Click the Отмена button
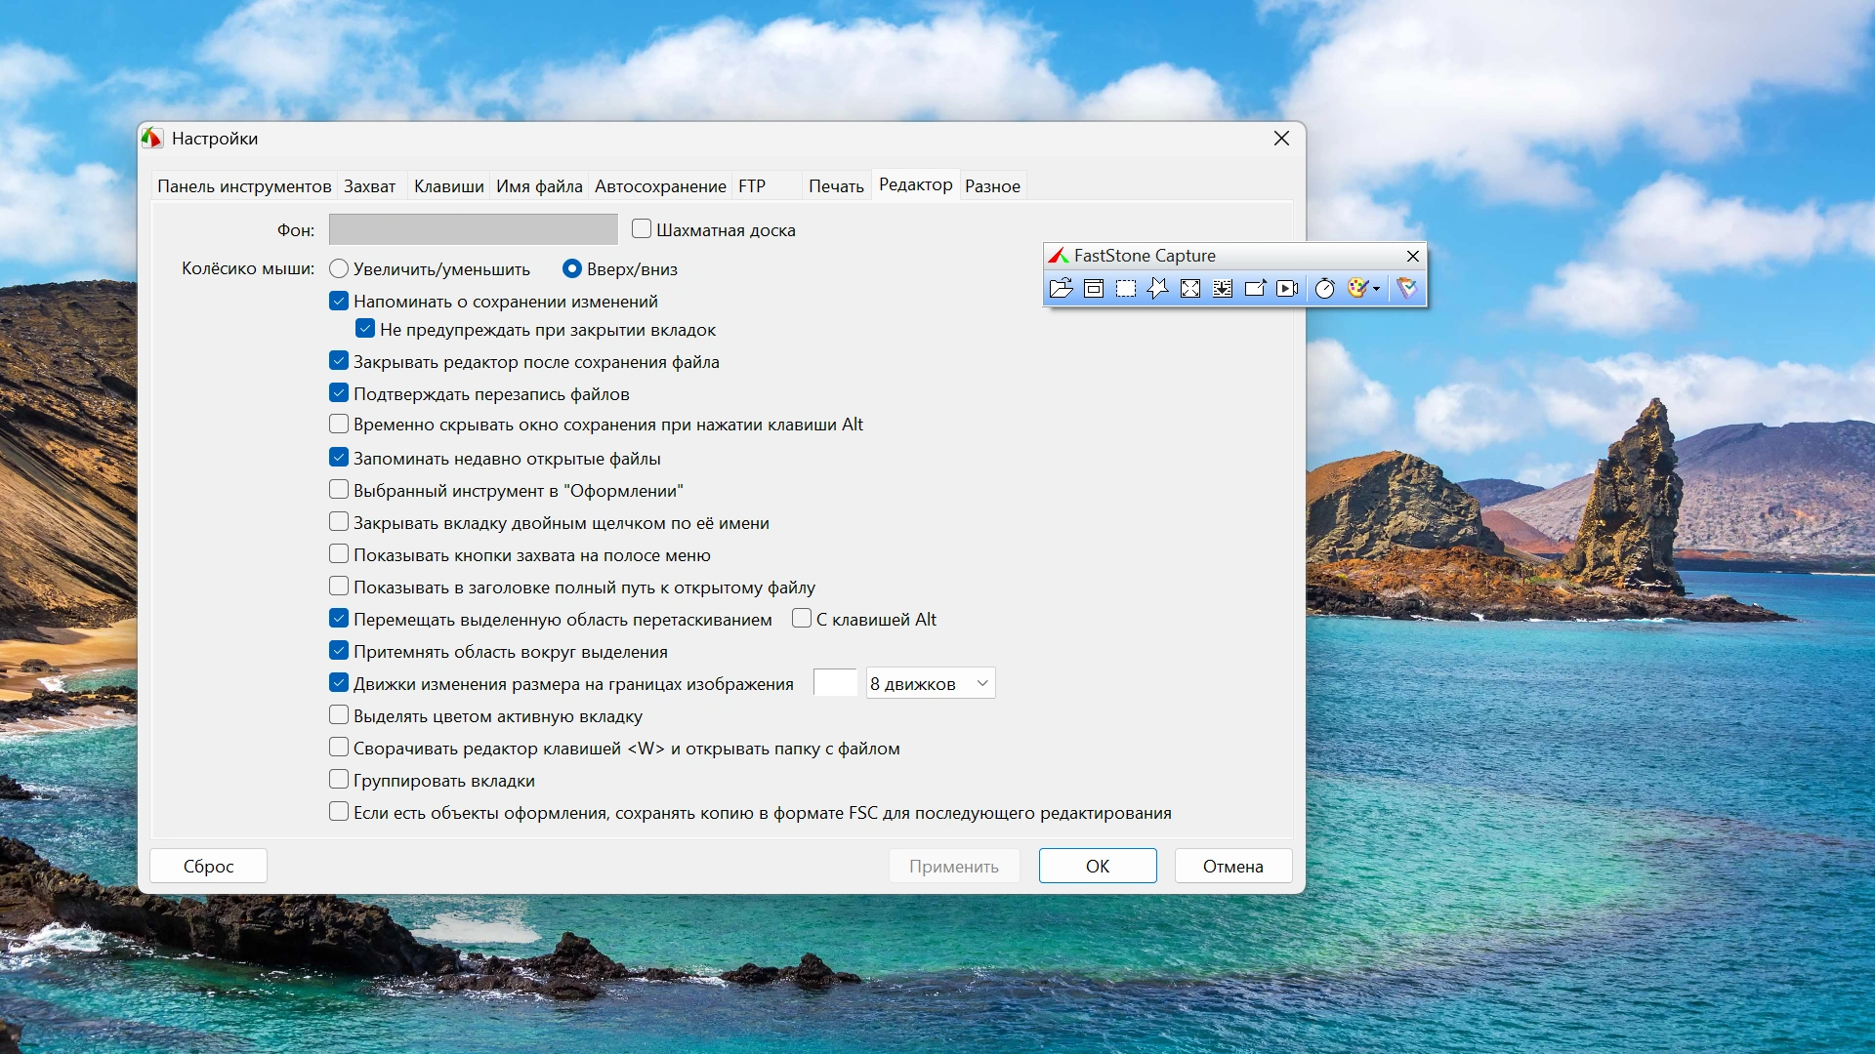The image size is (1875, 1054). click(x=1232, y=866)
